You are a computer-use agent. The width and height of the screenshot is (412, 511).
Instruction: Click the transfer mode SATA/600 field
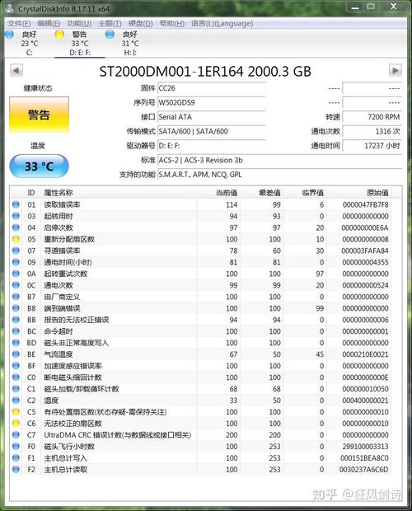coord(211,131)
